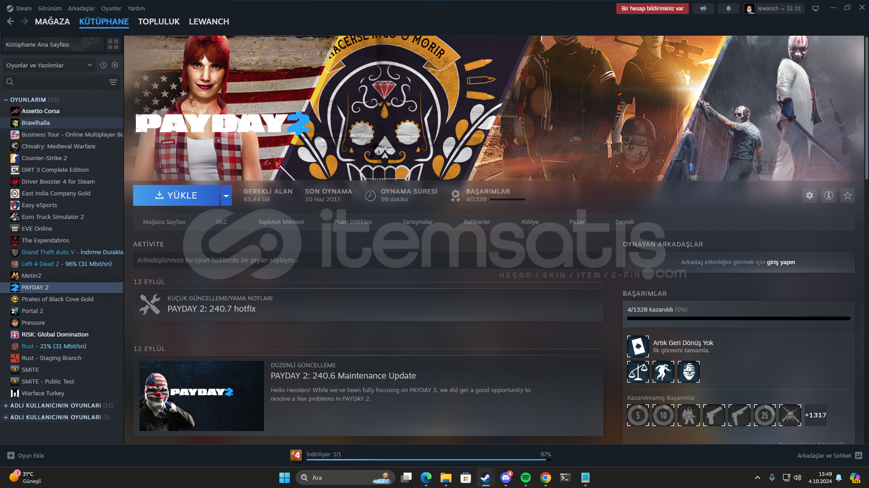The image size is (869, 488).
Task: Open the Puan Dükkânı link
Action: click(353, 222)
